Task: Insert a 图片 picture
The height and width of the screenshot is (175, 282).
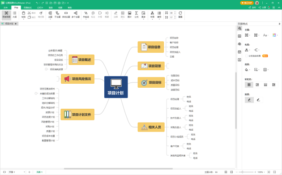Action: (x=129, y=15)
